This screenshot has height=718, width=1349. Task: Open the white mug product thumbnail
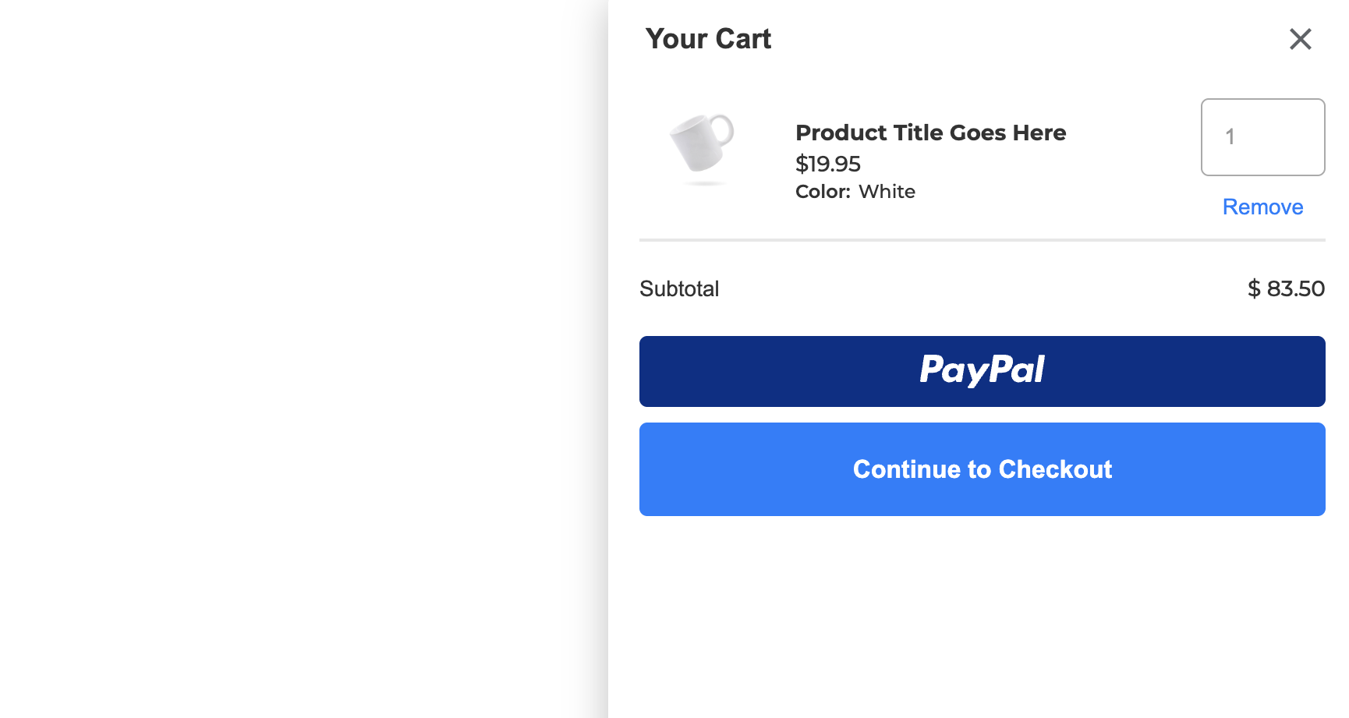(x=702, y=148)
